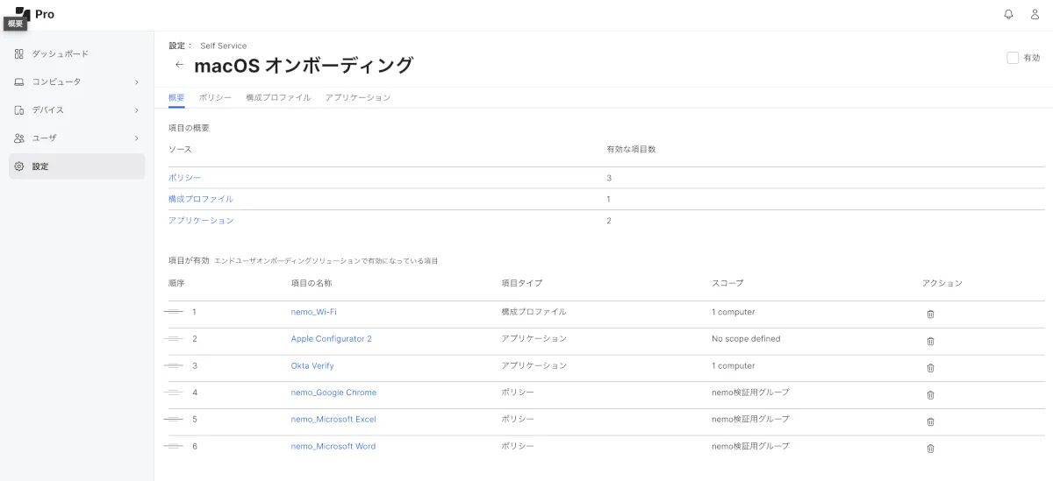Click the notifications bell icon
The width and height of the screenshot is (1053, 481).
point(1008,14)
